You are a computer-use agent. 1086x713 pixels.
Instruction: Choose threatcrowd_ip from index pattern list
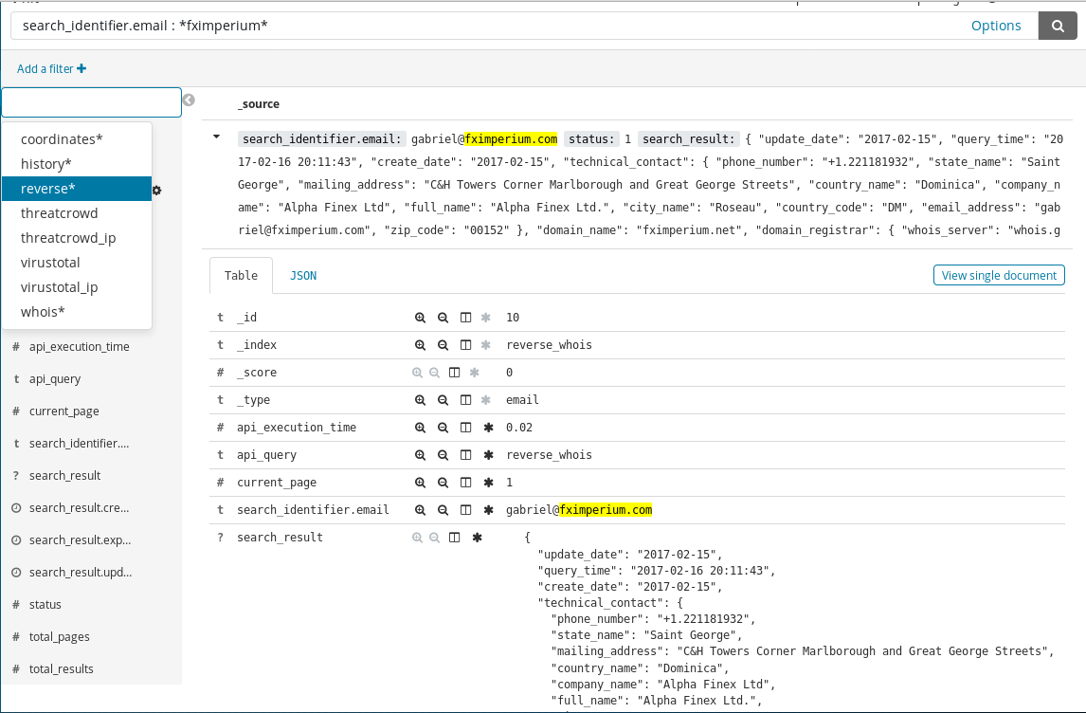click(x=68, y=238)
